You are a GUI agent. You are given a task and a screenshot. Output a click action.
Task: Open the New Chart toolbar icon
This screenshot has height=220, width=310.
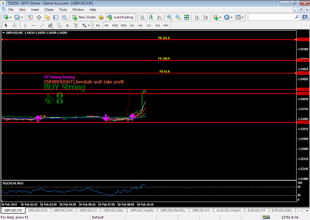[x=5, y=17]
